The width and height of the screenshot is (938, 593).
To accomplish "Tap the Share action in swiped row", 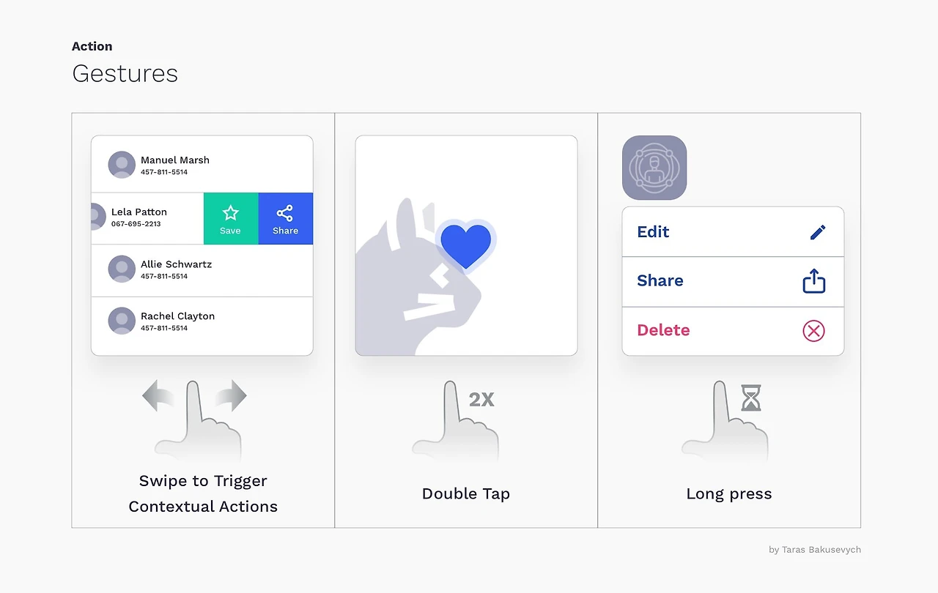I will click(x=286, y=218).
